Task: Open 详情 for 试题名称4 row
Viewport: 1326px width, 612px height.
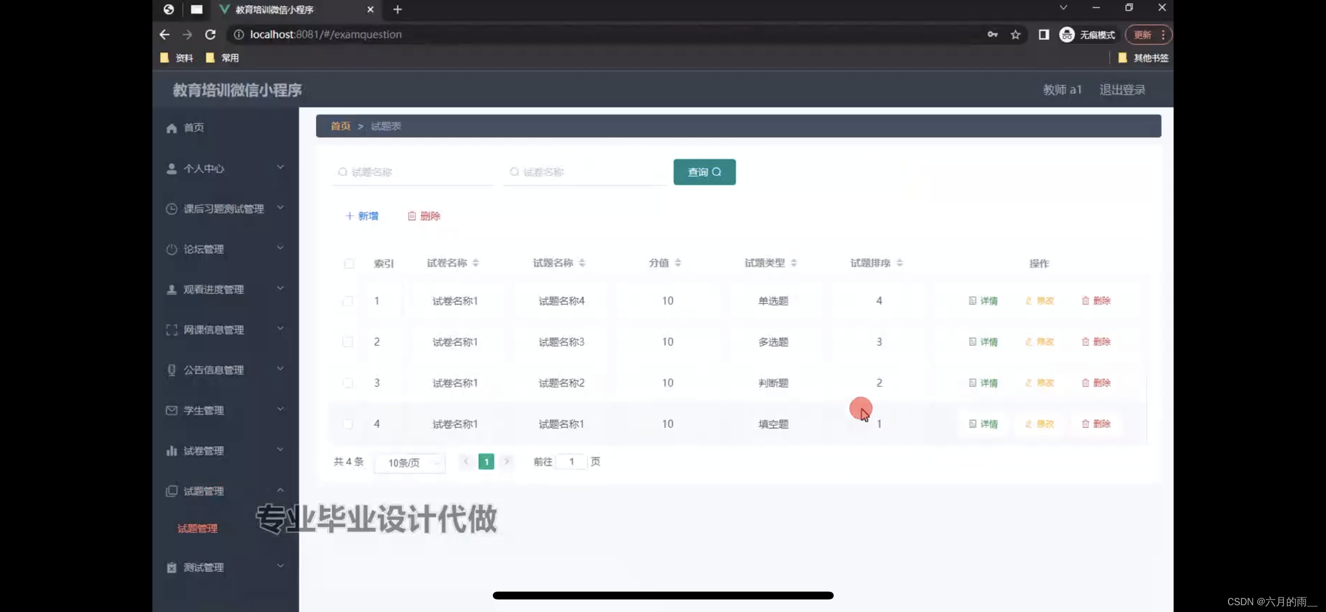Action: (983, 301)
